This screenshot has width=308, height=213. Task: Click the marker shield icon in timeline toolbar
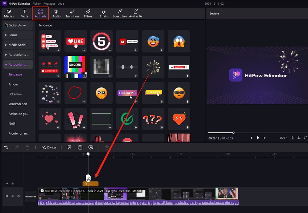tap(69, 147)
